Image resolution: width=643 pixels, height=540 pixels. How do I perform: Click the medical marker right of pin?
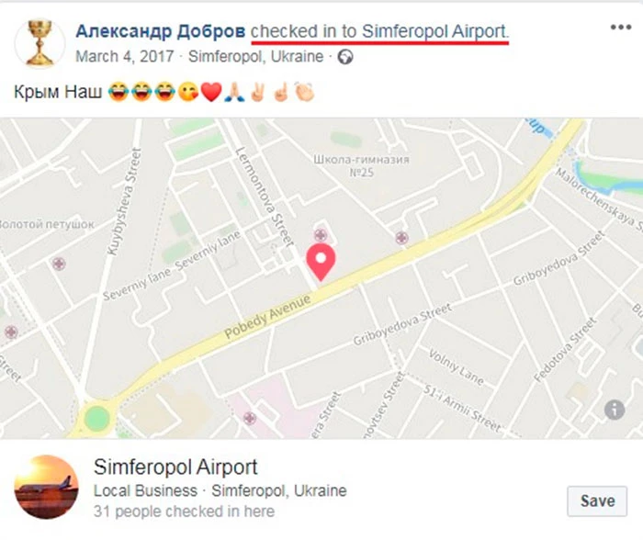pos(401,238)
